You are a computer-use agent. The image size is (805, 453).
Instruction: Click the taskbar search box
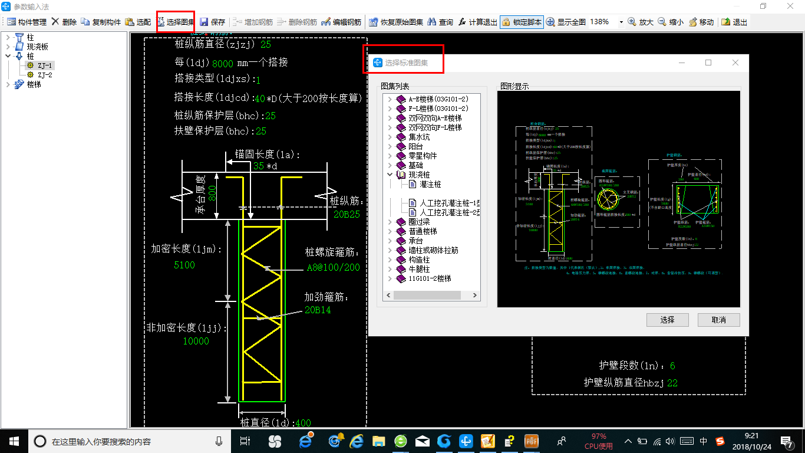point(130,441)
